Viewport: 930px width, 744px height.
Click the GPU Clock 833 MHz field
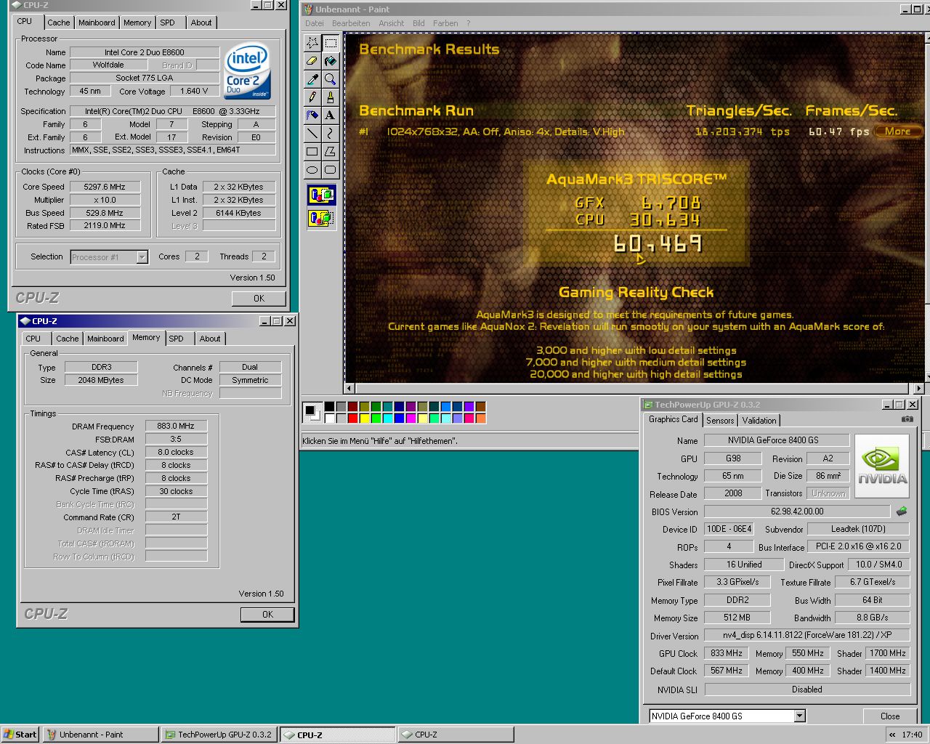coord(727,653)
